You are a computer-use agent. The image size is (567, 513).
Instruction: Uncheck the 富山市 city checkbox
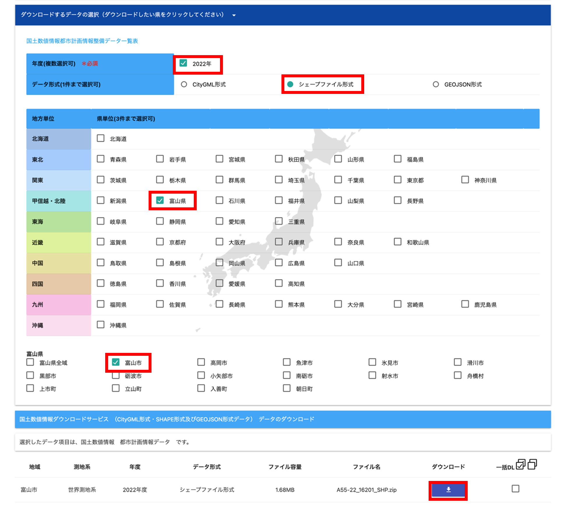point(116,362)
